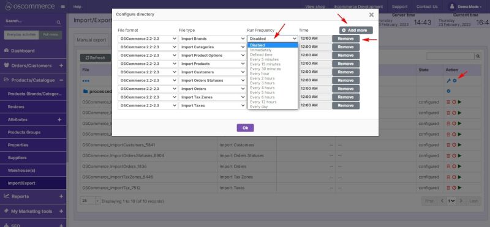Click the wrench icon in the Action column
The height and width of the screenshot is (227, 490).
click(448, 81)
